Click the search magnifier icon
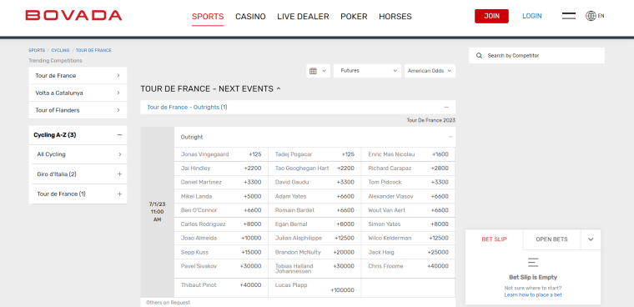634x307 pixels. [x=479, y=55]
